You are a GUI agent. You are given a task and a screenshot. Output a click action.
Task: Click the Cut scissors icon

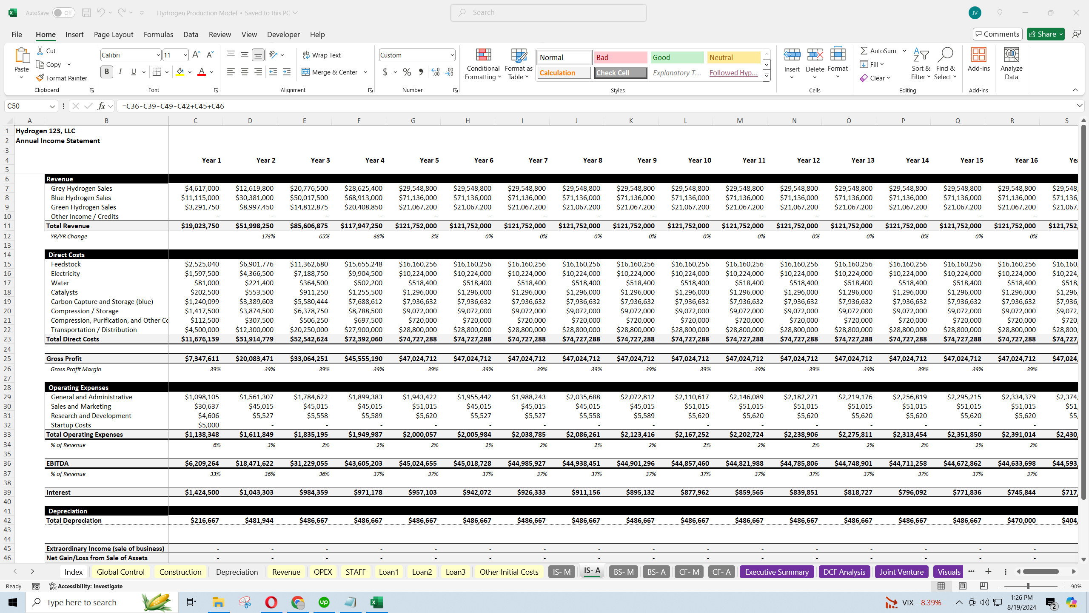pyautogui.click(x=40, y=51)
